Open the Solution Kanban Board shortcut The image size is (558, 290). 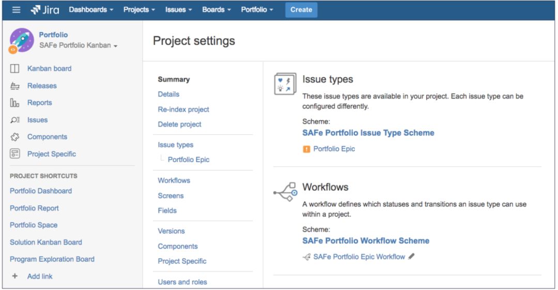[46, 242]
